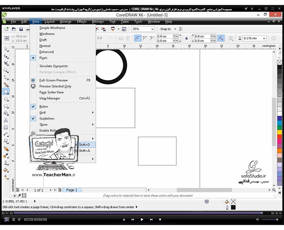The height and width of the screenshot is (230, 284).
Task: Expand the cursor coordinates arrow
Action: pos(35,201)
